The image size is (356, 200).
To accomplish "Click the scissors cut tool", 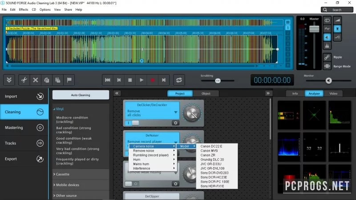I will point(24,80).
